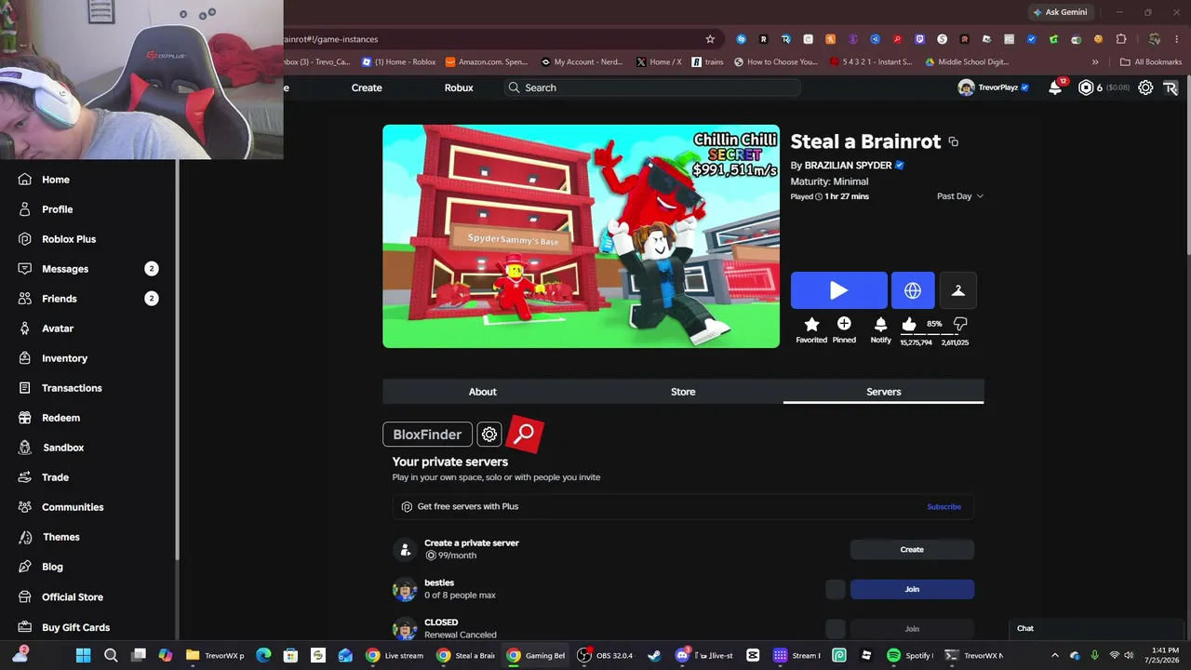
Task: Click Subscribe for free servers with Plus
Action: [943, 506]
